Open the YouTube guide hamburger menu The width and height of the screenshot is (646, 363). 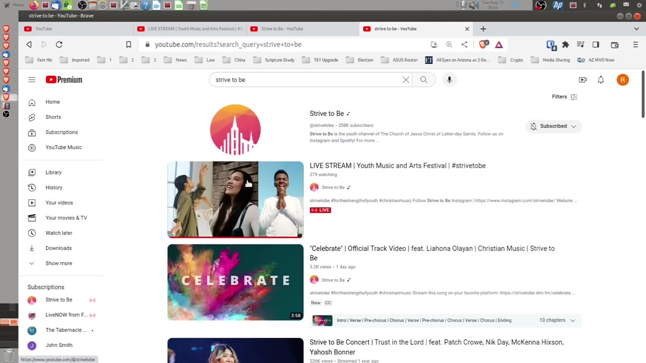(x=32, y=80)
